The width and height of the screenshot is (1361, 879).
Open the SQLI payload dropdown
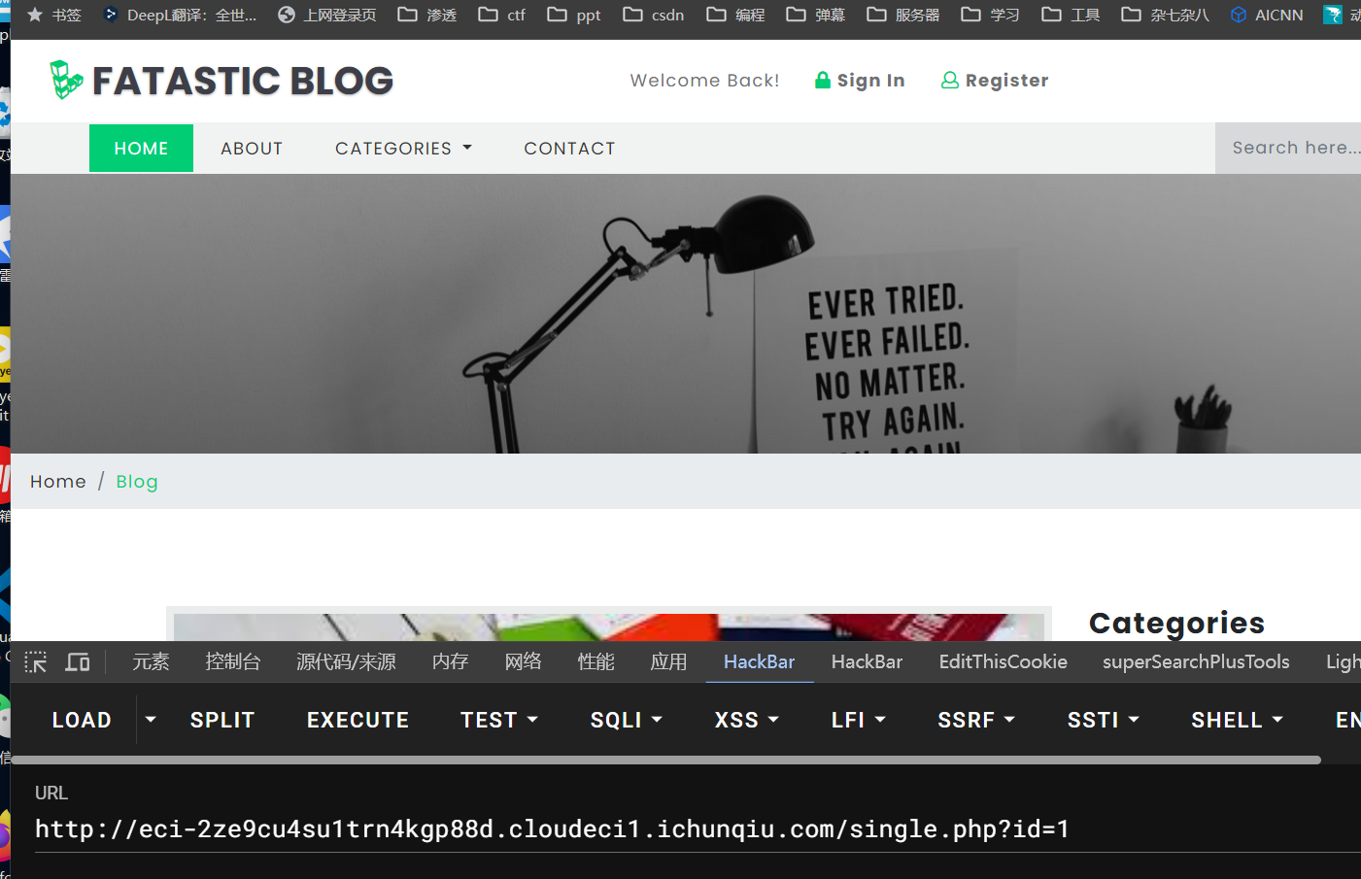(x=626, y=720)
